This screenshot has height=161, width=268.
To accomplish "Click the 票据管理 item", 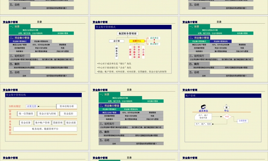I will point(58,123).
